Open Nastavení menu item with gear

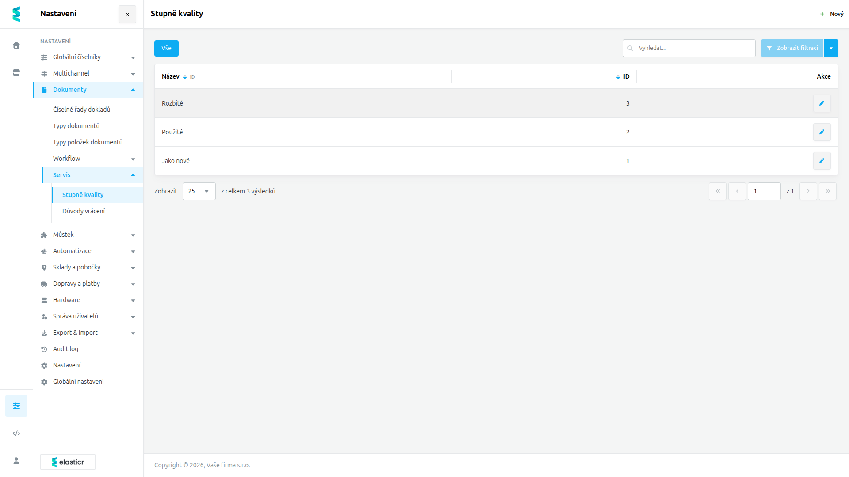coord(67,365)
